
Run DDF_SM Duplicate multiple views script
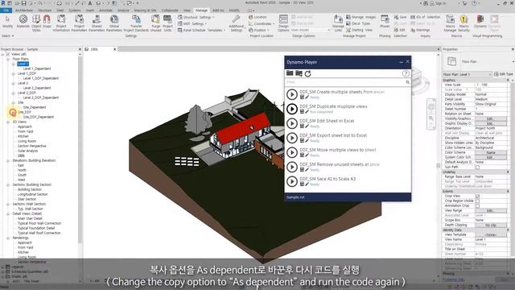click(x=292, y=109)
